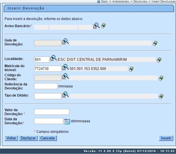Click the Inserir Devolução title bar
The width and height of the screenshot is (176, 154).
tap(89, 8)
